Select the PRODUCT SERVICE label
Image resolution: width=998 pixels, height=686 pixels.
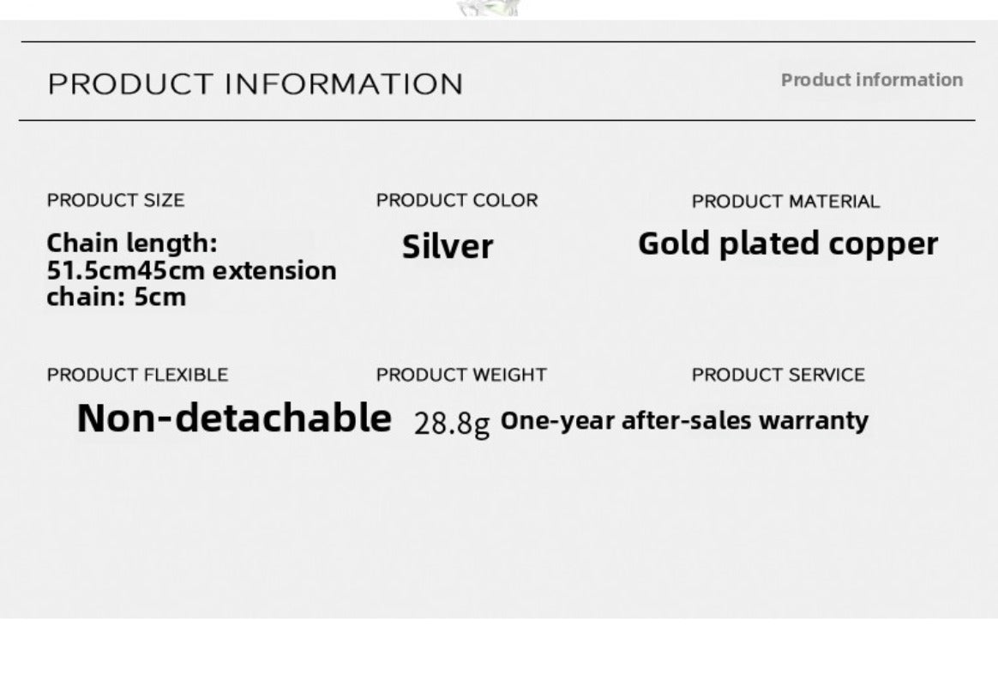point(779,375)
